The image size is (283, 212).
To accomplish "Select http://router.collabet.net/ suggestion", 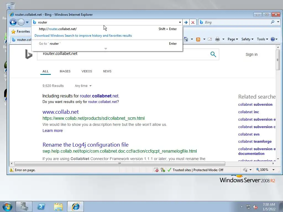I will point(107,29).
